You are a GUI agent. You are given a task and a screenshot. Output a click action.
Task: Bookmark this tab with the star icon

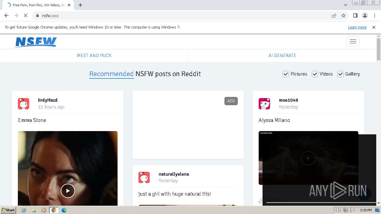[x=343, y=15]
